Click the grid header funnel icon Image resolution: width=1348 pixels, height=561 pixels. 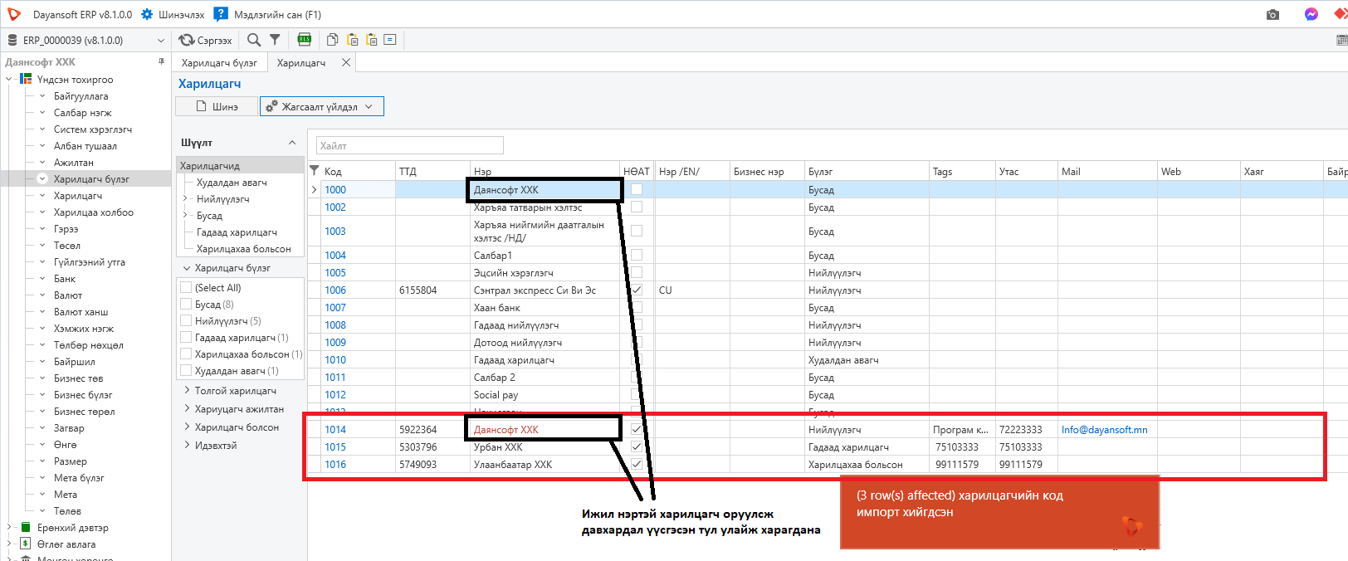tap(315, 171)
